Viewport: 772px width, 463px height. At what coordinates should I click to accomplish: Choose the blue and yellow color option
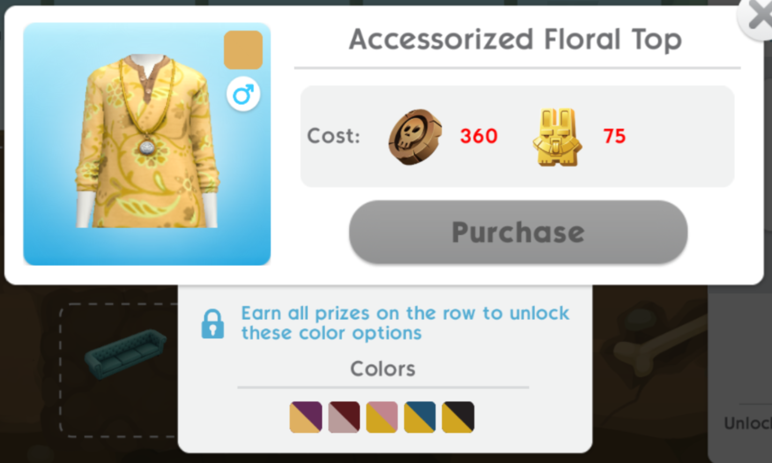point(420,417)
